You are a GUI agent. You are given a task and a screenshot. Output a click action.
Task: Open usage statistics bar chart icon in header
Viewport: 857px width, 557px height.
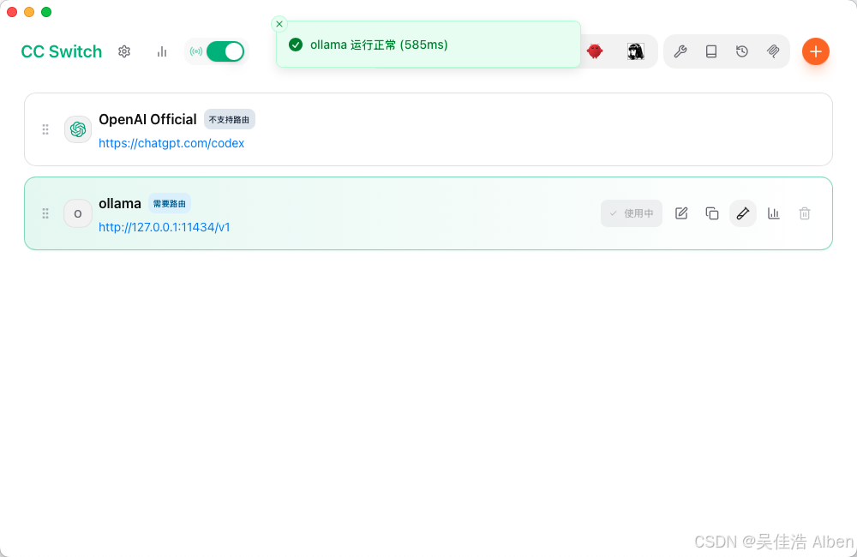[162, 51]
